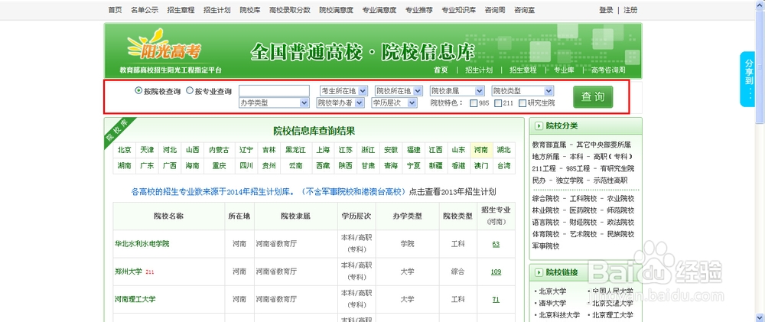Click the green 查询 button
The width and height of the screenshot is (765, 322).
[593, 96]
